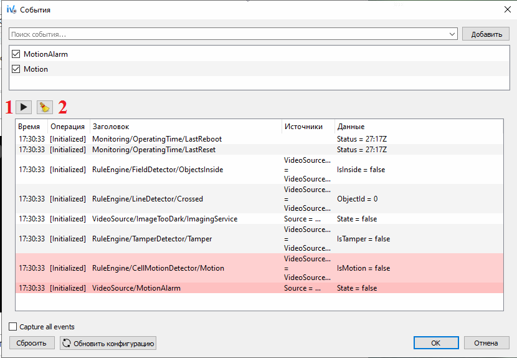The image size is (517, 358).
Task: Uncheck the Motion event checkbox
Action: coord(16,69)
